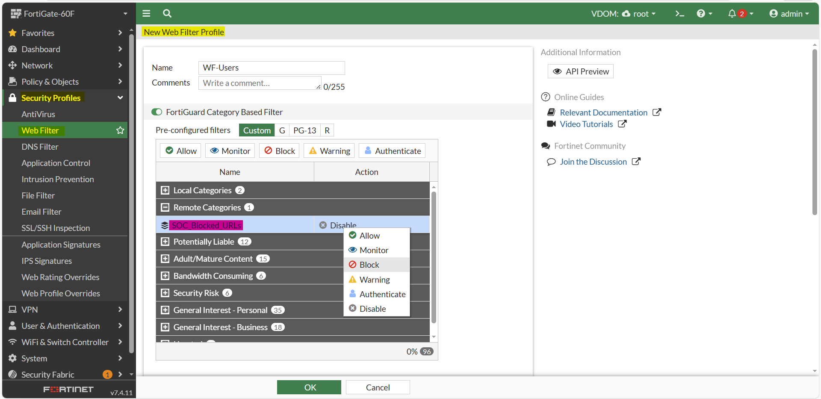The image size is (821, 399).
Task: Click the Monitor toolbar button
Action: point(230,151)
